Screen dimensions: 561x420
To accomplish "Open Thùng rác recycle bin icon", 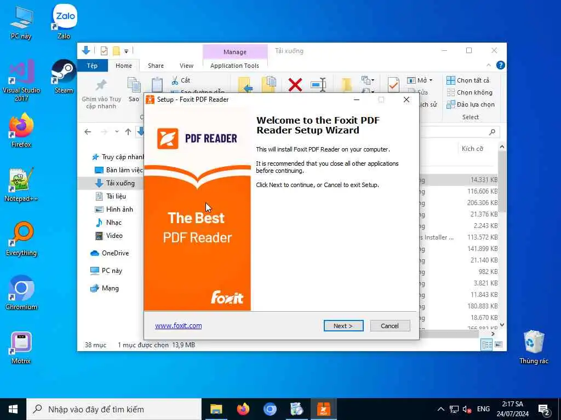I will (534, 347).
